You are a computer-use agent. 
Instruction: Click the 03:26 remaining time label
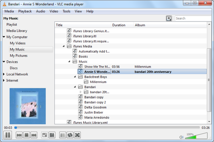click(x=205, y=128)
